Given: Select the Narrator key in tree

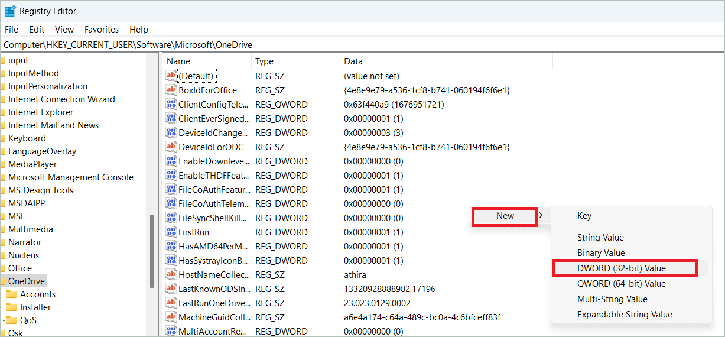Looking at the screenshot, I should click(25, 242).
